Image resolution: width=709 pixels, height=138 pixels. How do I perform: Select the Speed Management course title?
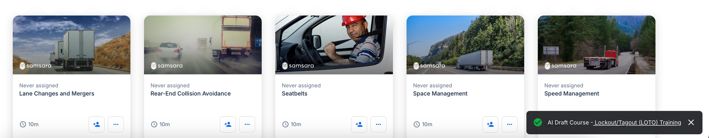(x=572, y=94)
